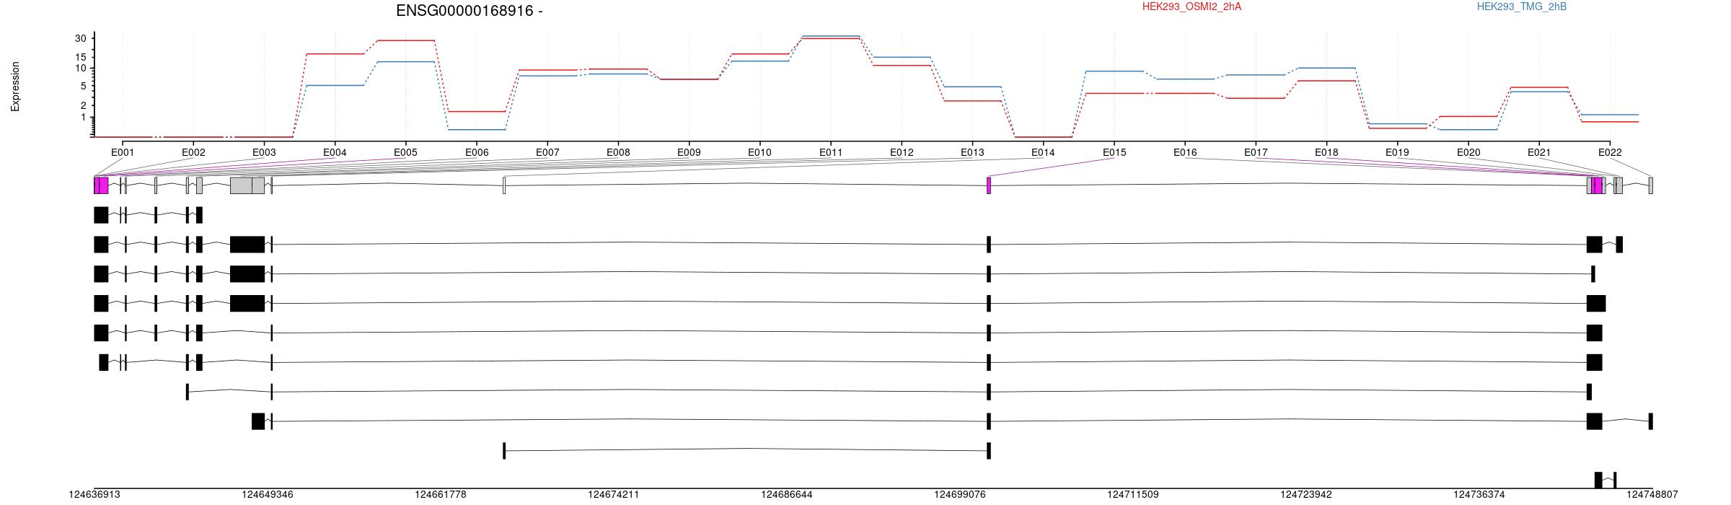Screen dimensions: 1731x505
Task: Click genomic coordinate 124736374
Action: tap(1479, 495)
